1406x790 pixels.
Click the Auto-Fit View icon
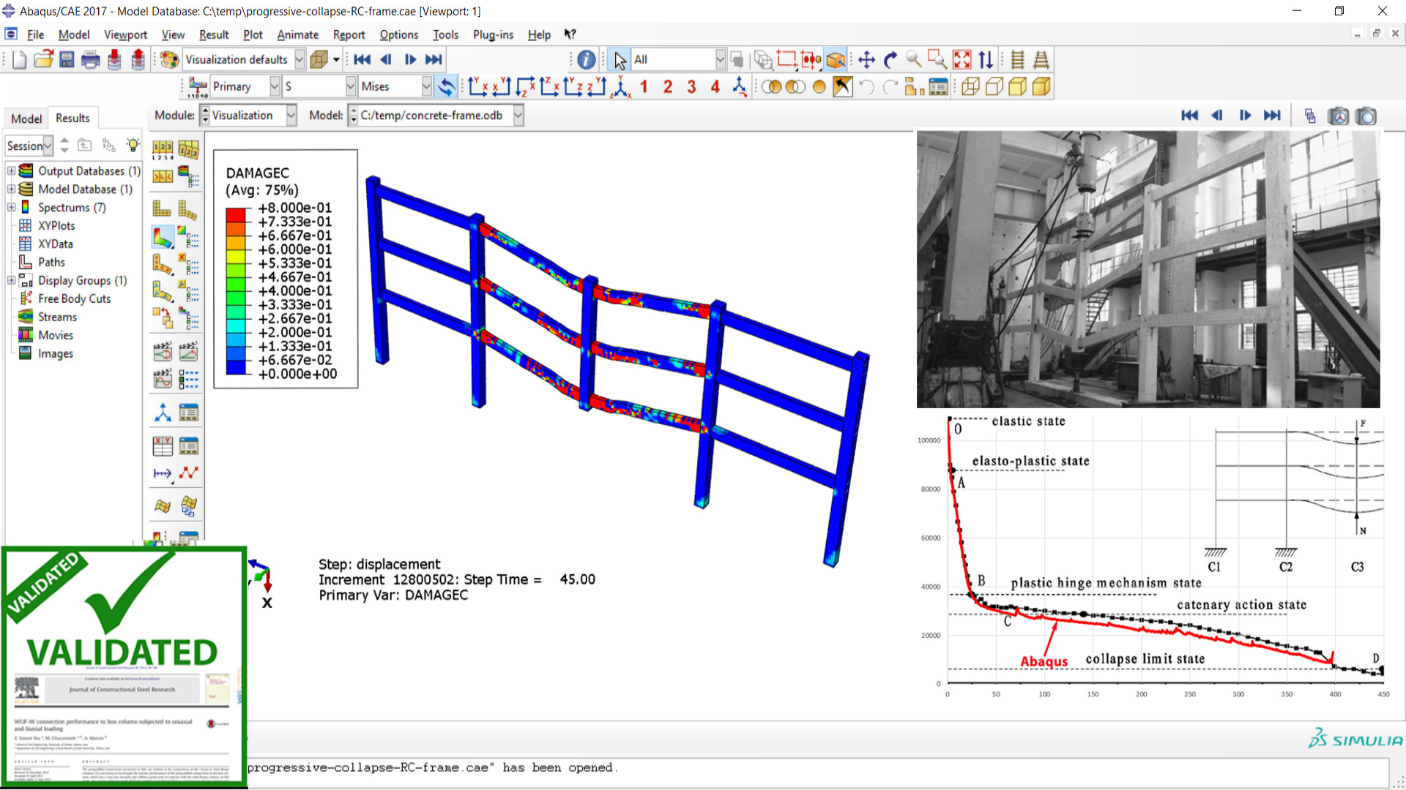click(x=962, y=60)
